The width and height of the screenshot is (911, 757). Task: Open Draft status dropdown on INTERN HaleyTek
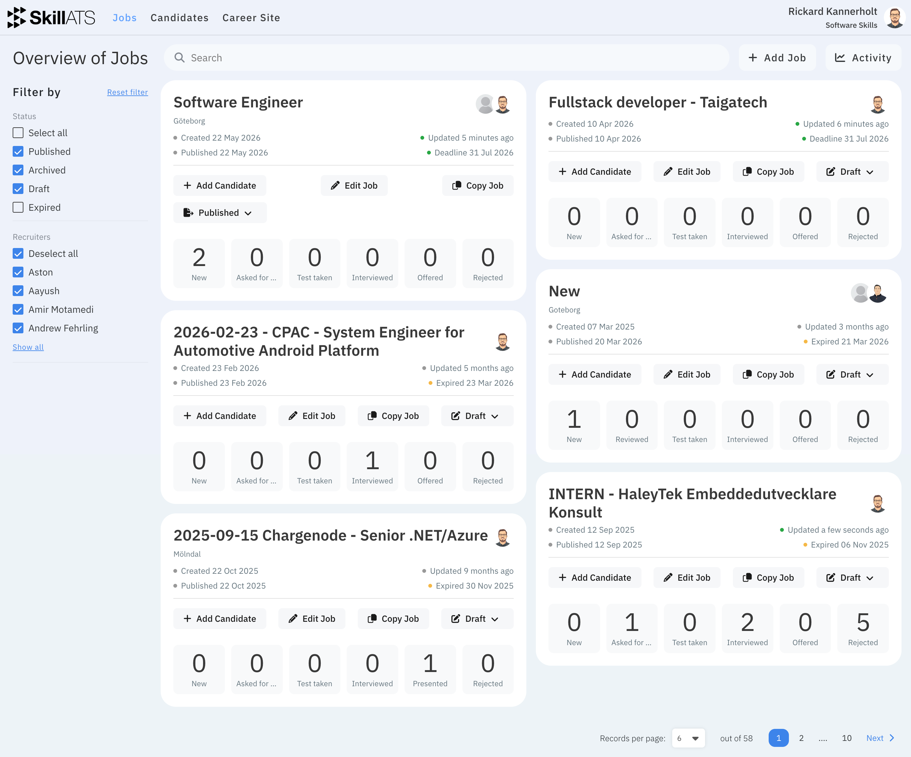852,578
